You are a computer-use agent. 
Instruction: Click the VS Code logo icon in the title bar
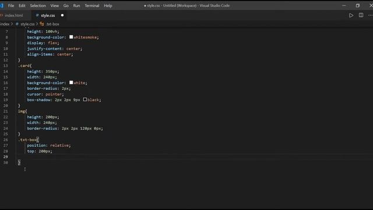tap(2, 5)
